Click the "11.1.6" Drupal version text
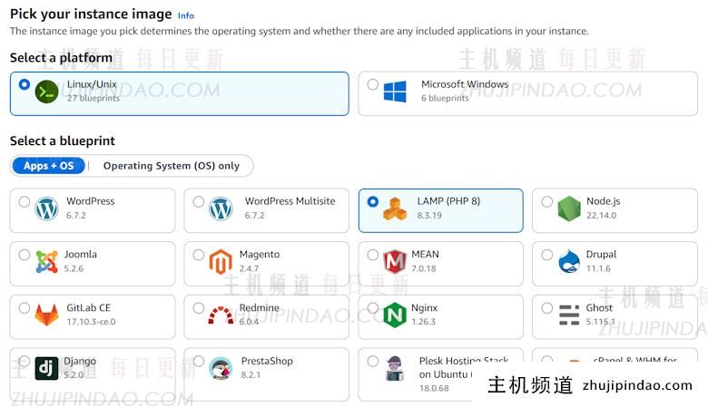The image size is (708, 407). (598, 268)
